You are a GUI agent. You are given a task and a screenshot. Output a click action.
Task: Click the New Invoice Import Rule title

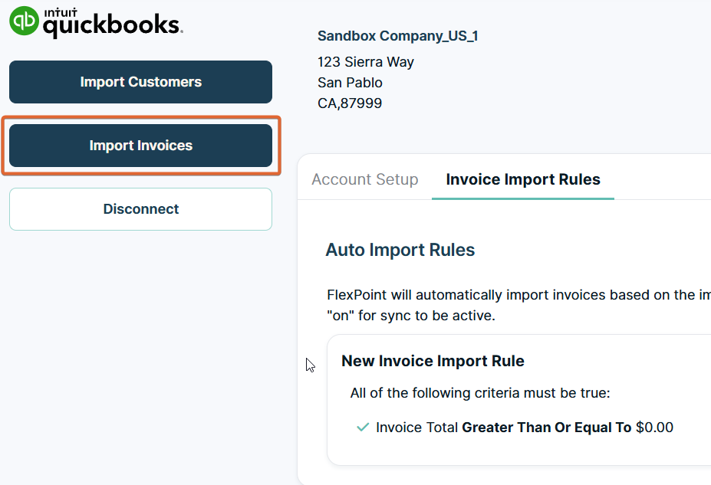[x=433, y=361]
